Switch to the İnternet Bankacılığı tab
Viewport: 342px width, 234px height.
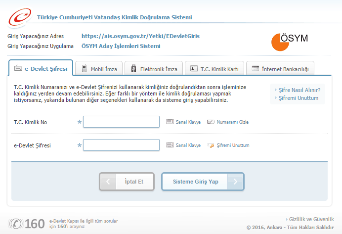280,69
